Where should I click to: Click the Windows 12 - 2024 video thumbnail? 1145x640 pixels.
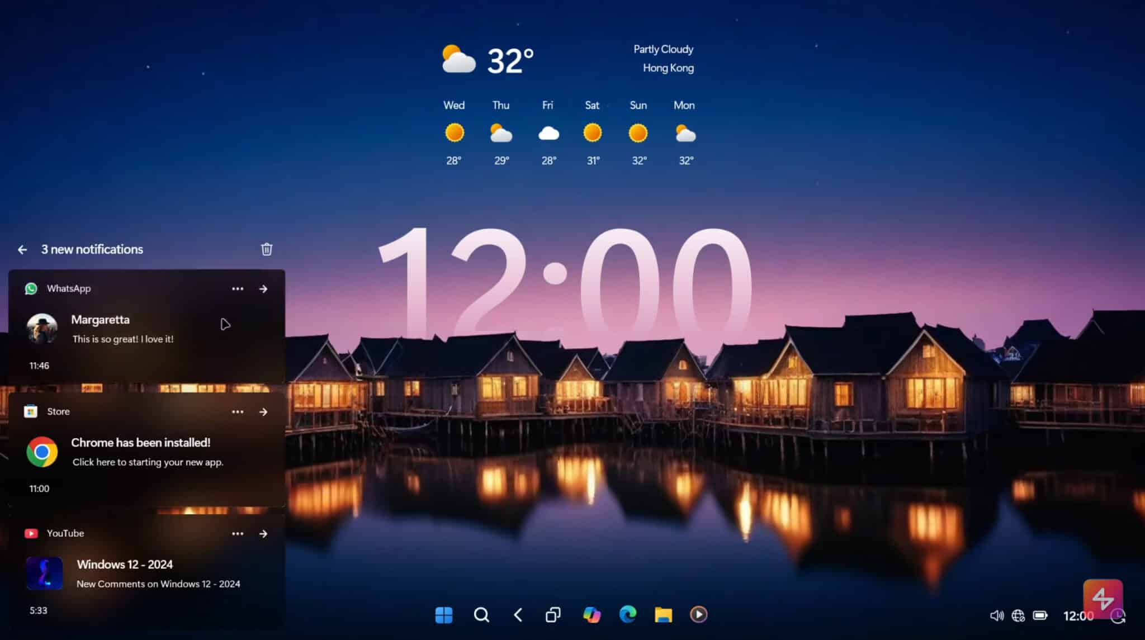point(45,573)
